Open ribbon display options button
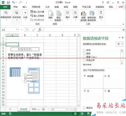126x116 pixels. coord(108,3)
